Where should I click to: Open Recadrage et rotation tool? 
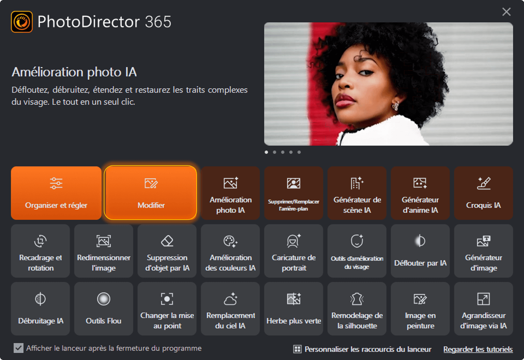coord(41,251)
